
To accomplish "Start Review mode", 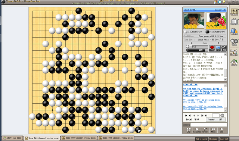I will click(205, 130).
